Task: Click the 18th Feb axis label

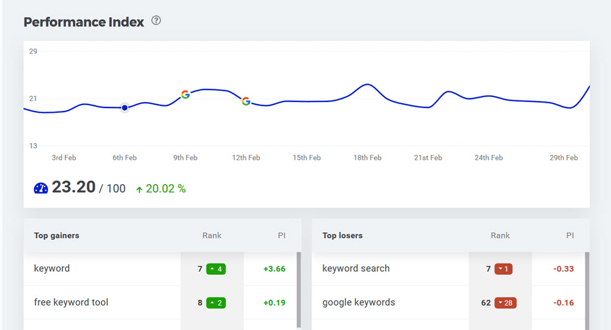Action: coord(367,158)
